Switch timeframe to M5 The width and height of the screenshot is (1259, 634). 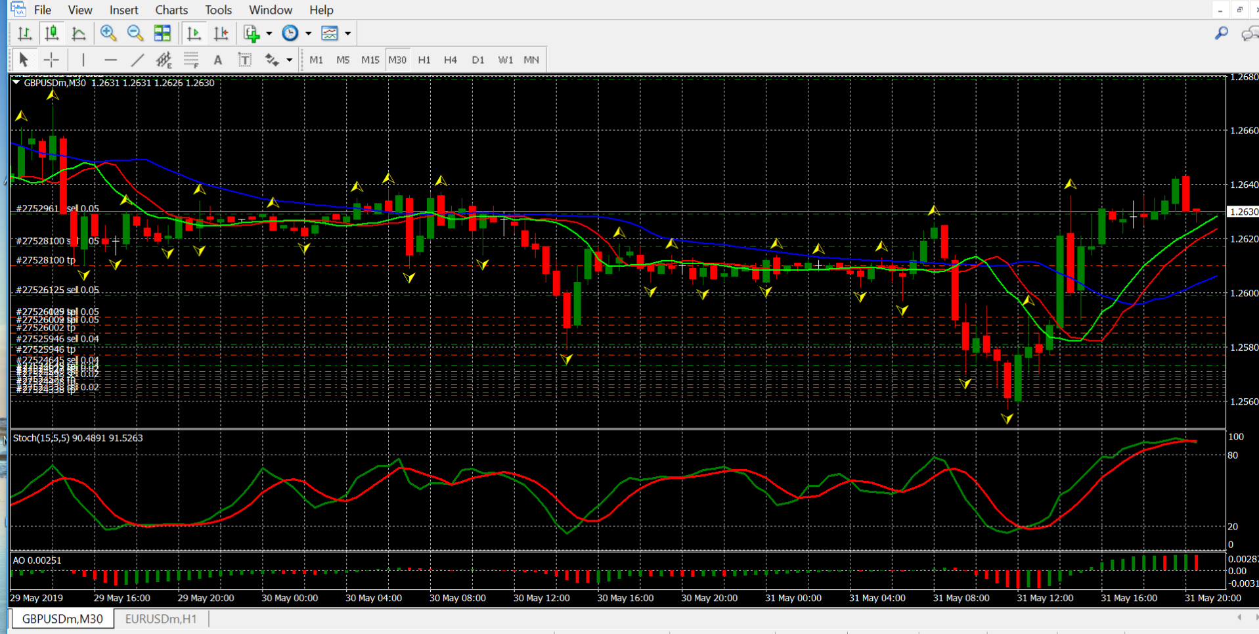click(343, 60)
